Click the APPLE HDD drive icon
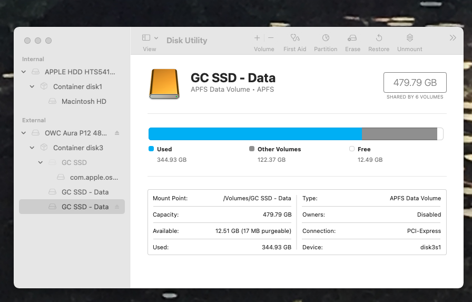 click(35, 72)
